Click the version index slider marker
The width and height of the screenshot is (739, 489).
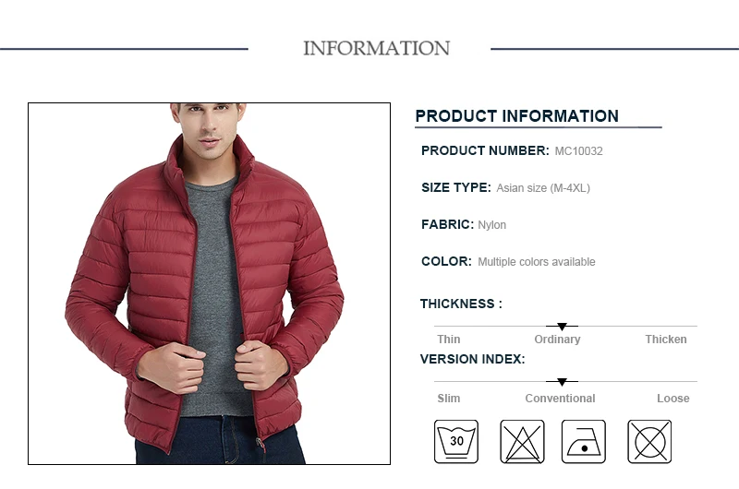pyautogui.click(x=562, y=382)
